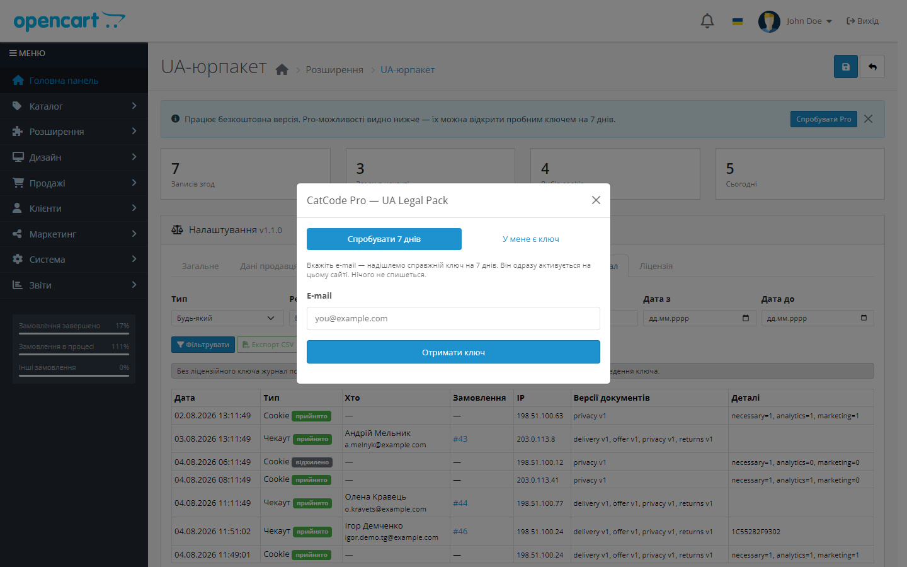Click the Звіти chart icon
Viewport: 907px width, 567px height.
pos(18,285)
